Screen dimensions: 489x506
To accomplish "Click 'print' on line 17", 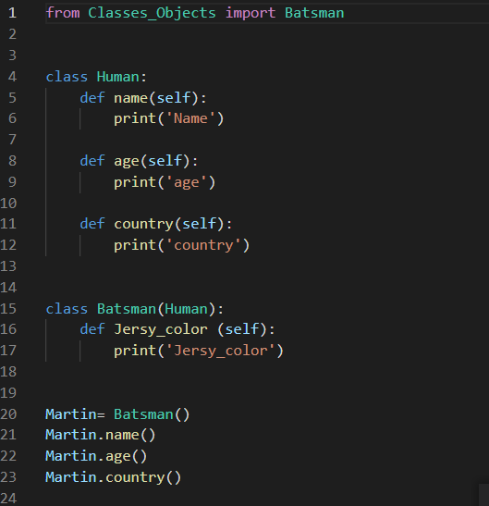I will tap(135, 351).
